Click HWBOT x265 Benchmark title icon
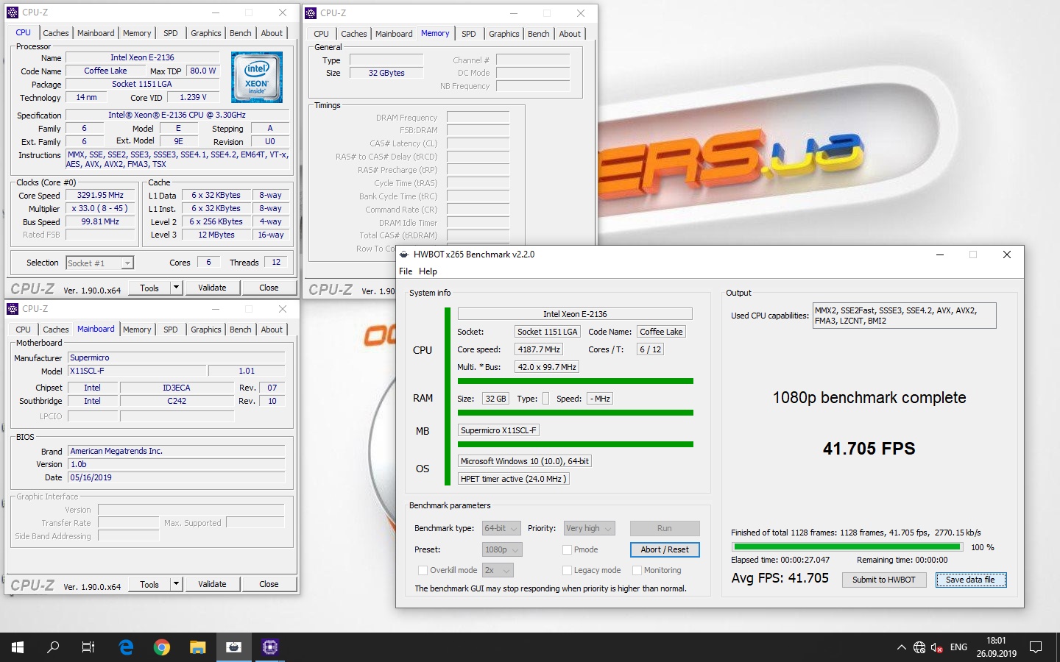This screenshot has width=1060, height=662. pyautogui.click(x=403, y=255)
